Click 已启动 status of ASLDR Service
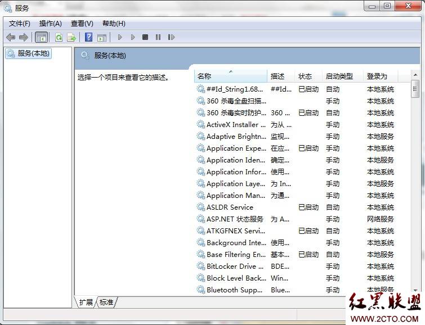425x325 pixels. click(308, 207)
